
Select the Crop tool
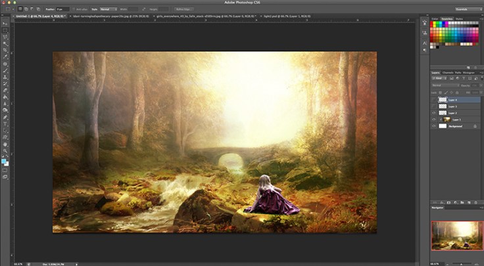[5, 50]
